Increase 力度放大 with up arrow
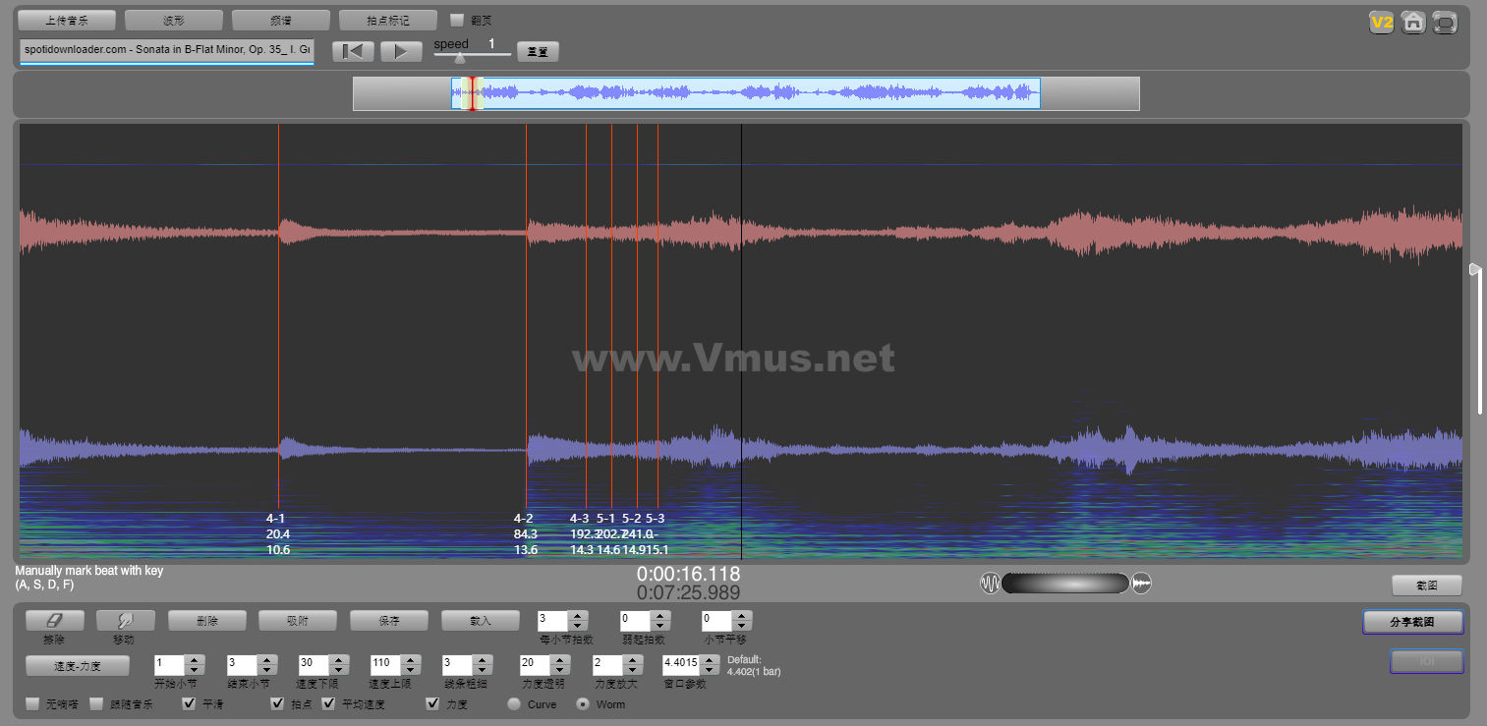 click(634, 660)
